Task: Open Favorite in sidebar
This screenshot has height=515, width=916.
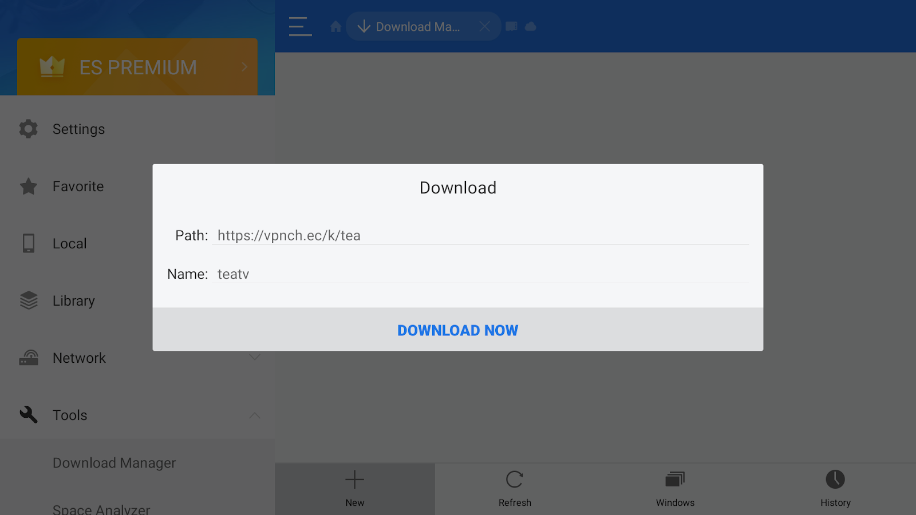Action: pyautogui.click(x=78, y=187)
